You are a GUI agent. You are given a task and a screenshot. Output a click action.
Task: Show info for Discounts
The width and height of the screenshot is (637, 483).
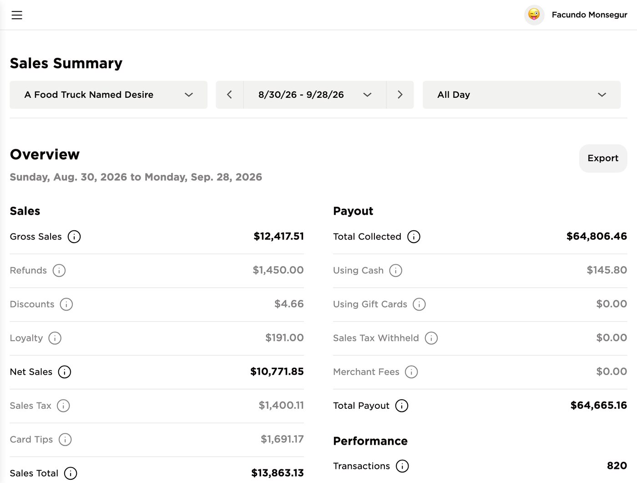pyautogui.click(x=66, y=304)
